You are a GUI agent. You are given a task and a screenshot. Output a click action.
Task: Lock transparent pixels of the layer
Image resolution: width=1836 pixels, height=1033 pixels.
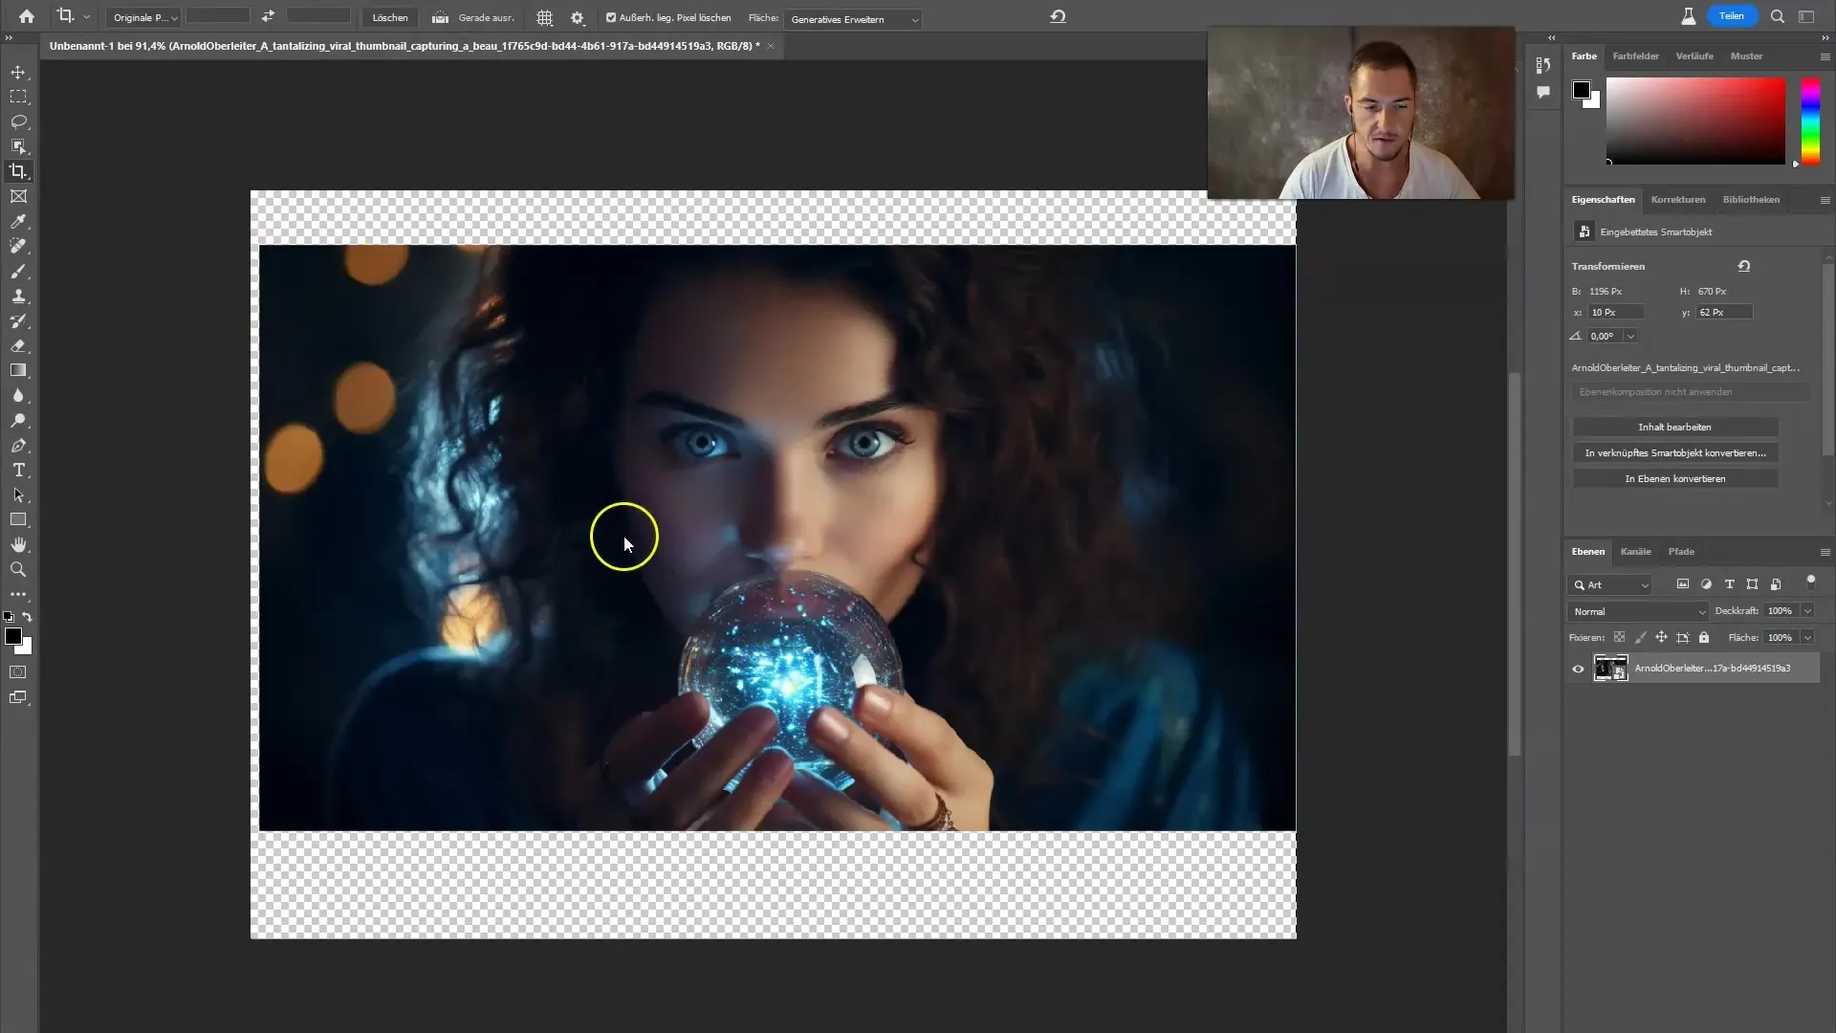(1619, 637)
